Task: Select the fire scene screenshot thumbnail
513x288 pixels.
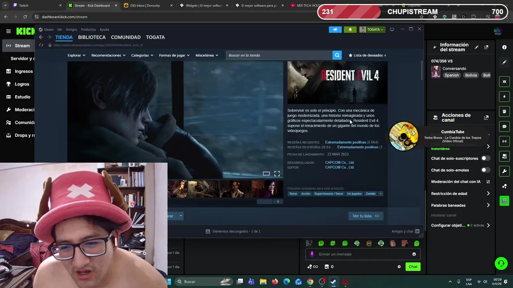Action: click(x=178, y=189)
